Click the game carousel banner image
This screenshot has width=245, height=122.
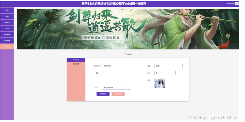point(128,29)
